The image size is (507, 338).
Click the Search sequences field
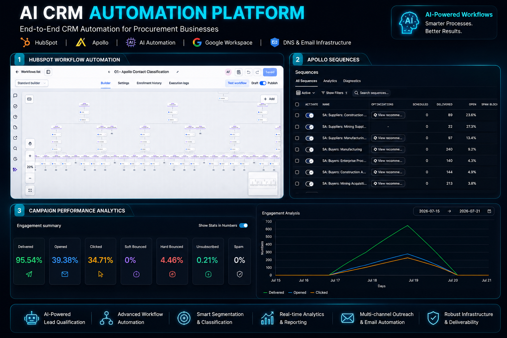[x=372, y=93]
